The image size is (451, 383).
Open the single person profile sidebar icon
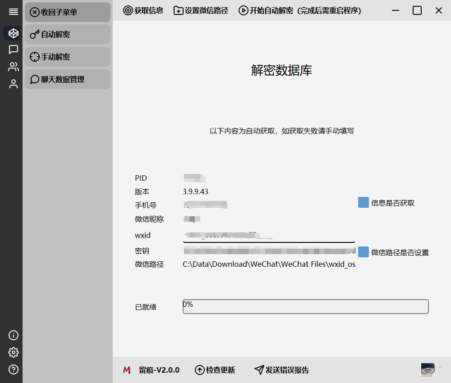[x=13, y=84]
